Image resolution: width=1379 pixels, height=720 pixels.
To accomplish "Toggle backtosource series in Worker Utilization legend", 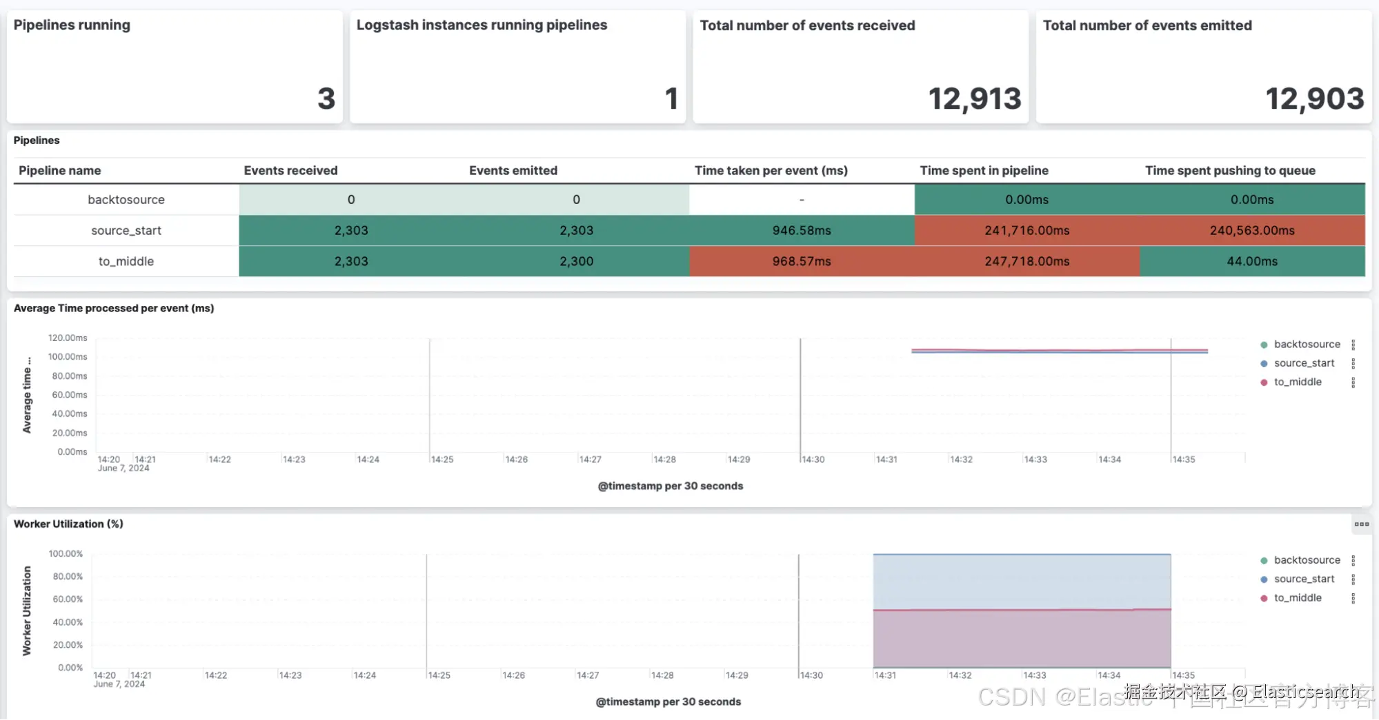I will pos(1307,560).
